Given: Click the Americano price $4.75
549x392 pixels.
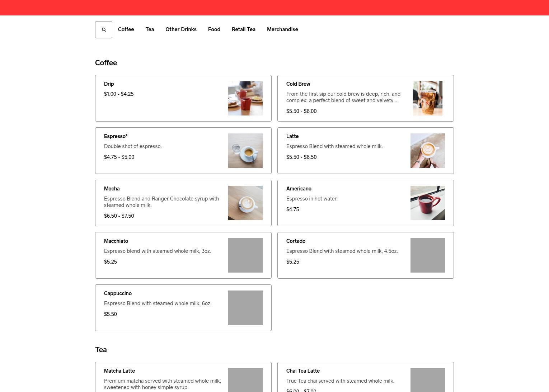Looking at the screenshot, I should [x=293, y=209].
